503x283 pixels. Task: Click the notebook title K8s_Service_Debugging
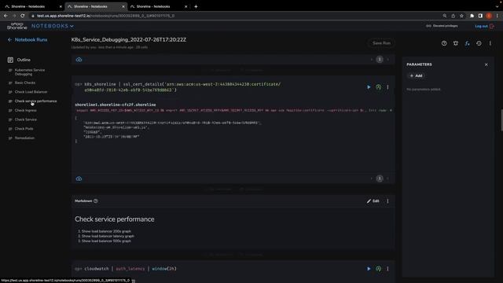coord(129,40)
